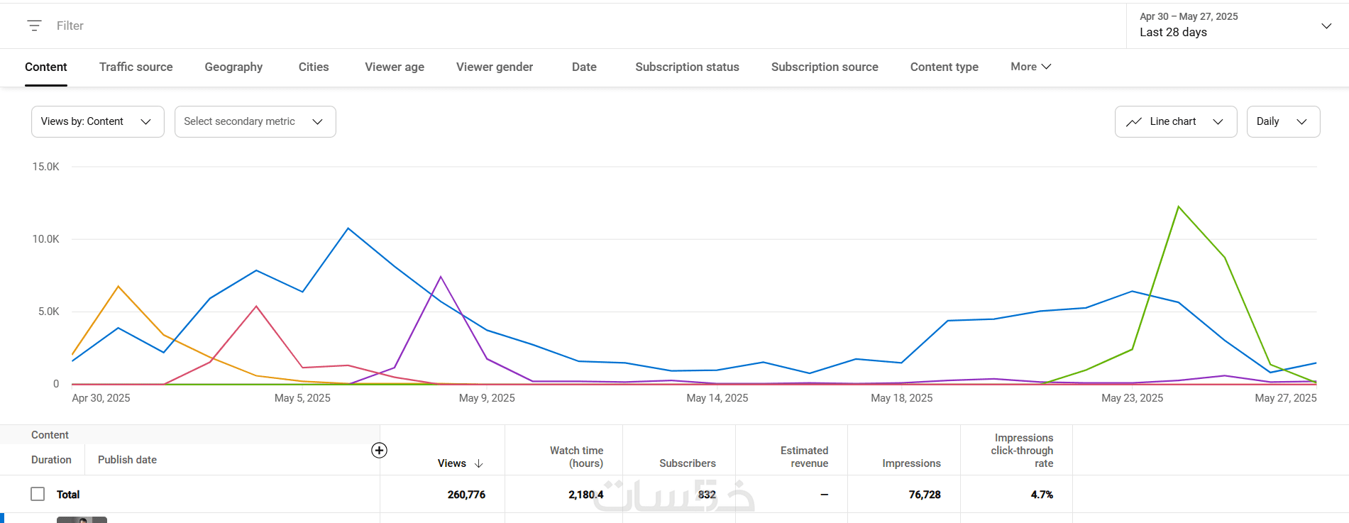Click the line chart trend icon

(1134, 122)
